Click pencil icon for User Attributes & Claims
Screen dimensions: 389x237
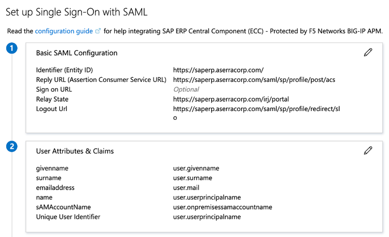pos(368,150)
